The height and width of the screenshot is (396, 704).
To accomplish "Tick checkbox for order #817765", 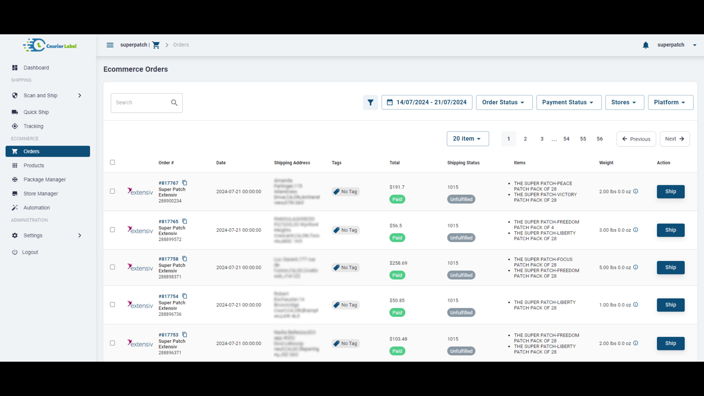I will point(113,230).
